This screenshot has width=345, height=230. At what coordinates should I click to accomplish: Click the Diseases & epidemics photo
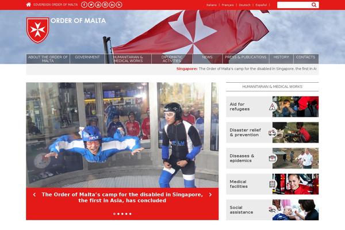296,158
